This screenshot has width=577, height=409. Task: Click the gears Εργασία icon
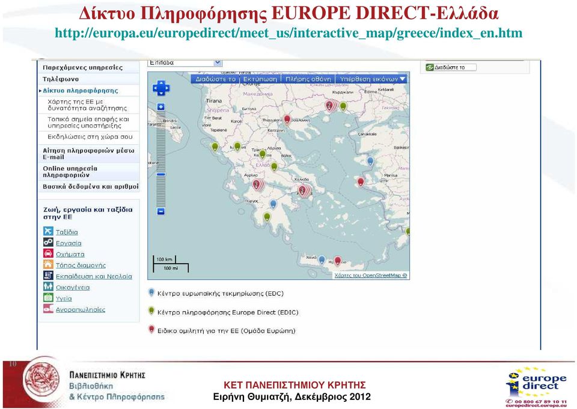pos(48,242)
